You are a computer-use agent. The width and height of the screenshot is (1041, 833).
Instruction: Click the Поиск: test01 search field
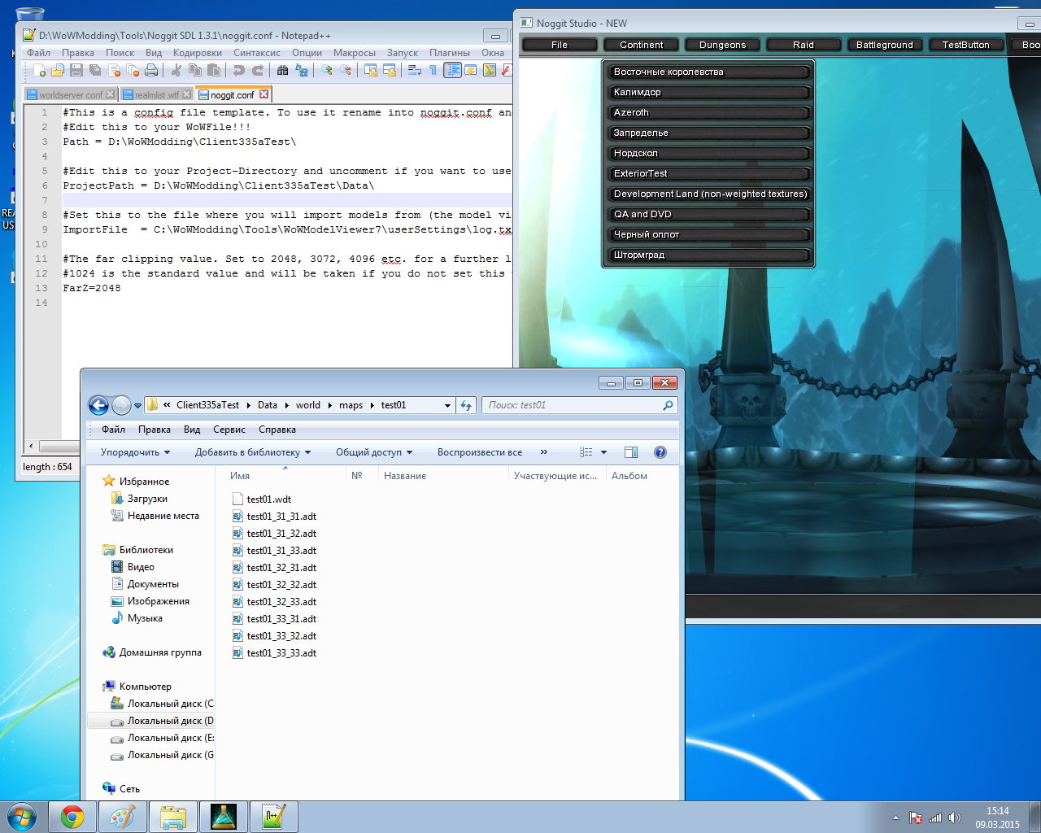(x=580, y=405)
